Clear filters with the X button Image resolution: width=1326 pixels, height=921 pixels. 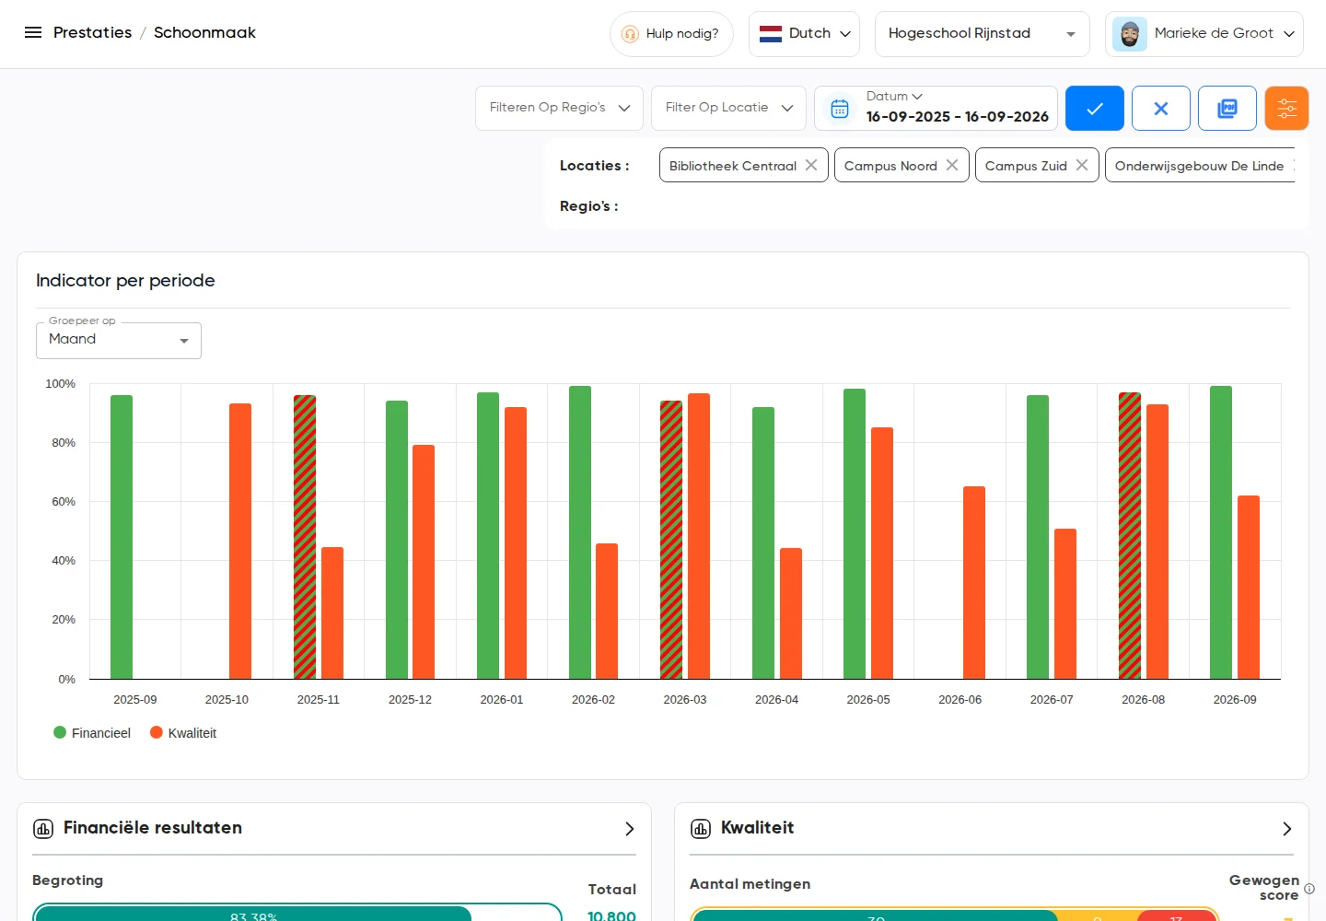pos(1161,109)
